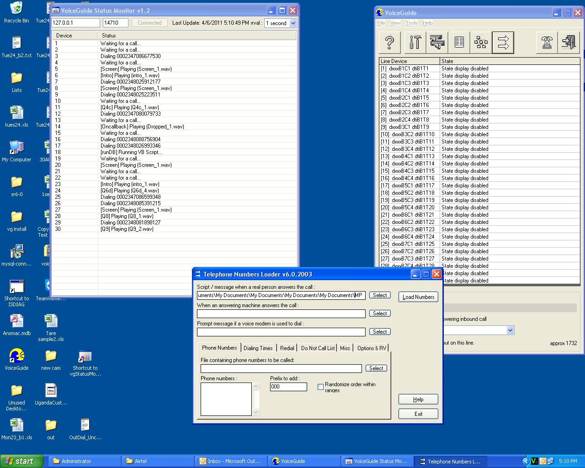Open Recycle Bin desktop icon
This screenshot has width=585, height=468.
point(16,12)
